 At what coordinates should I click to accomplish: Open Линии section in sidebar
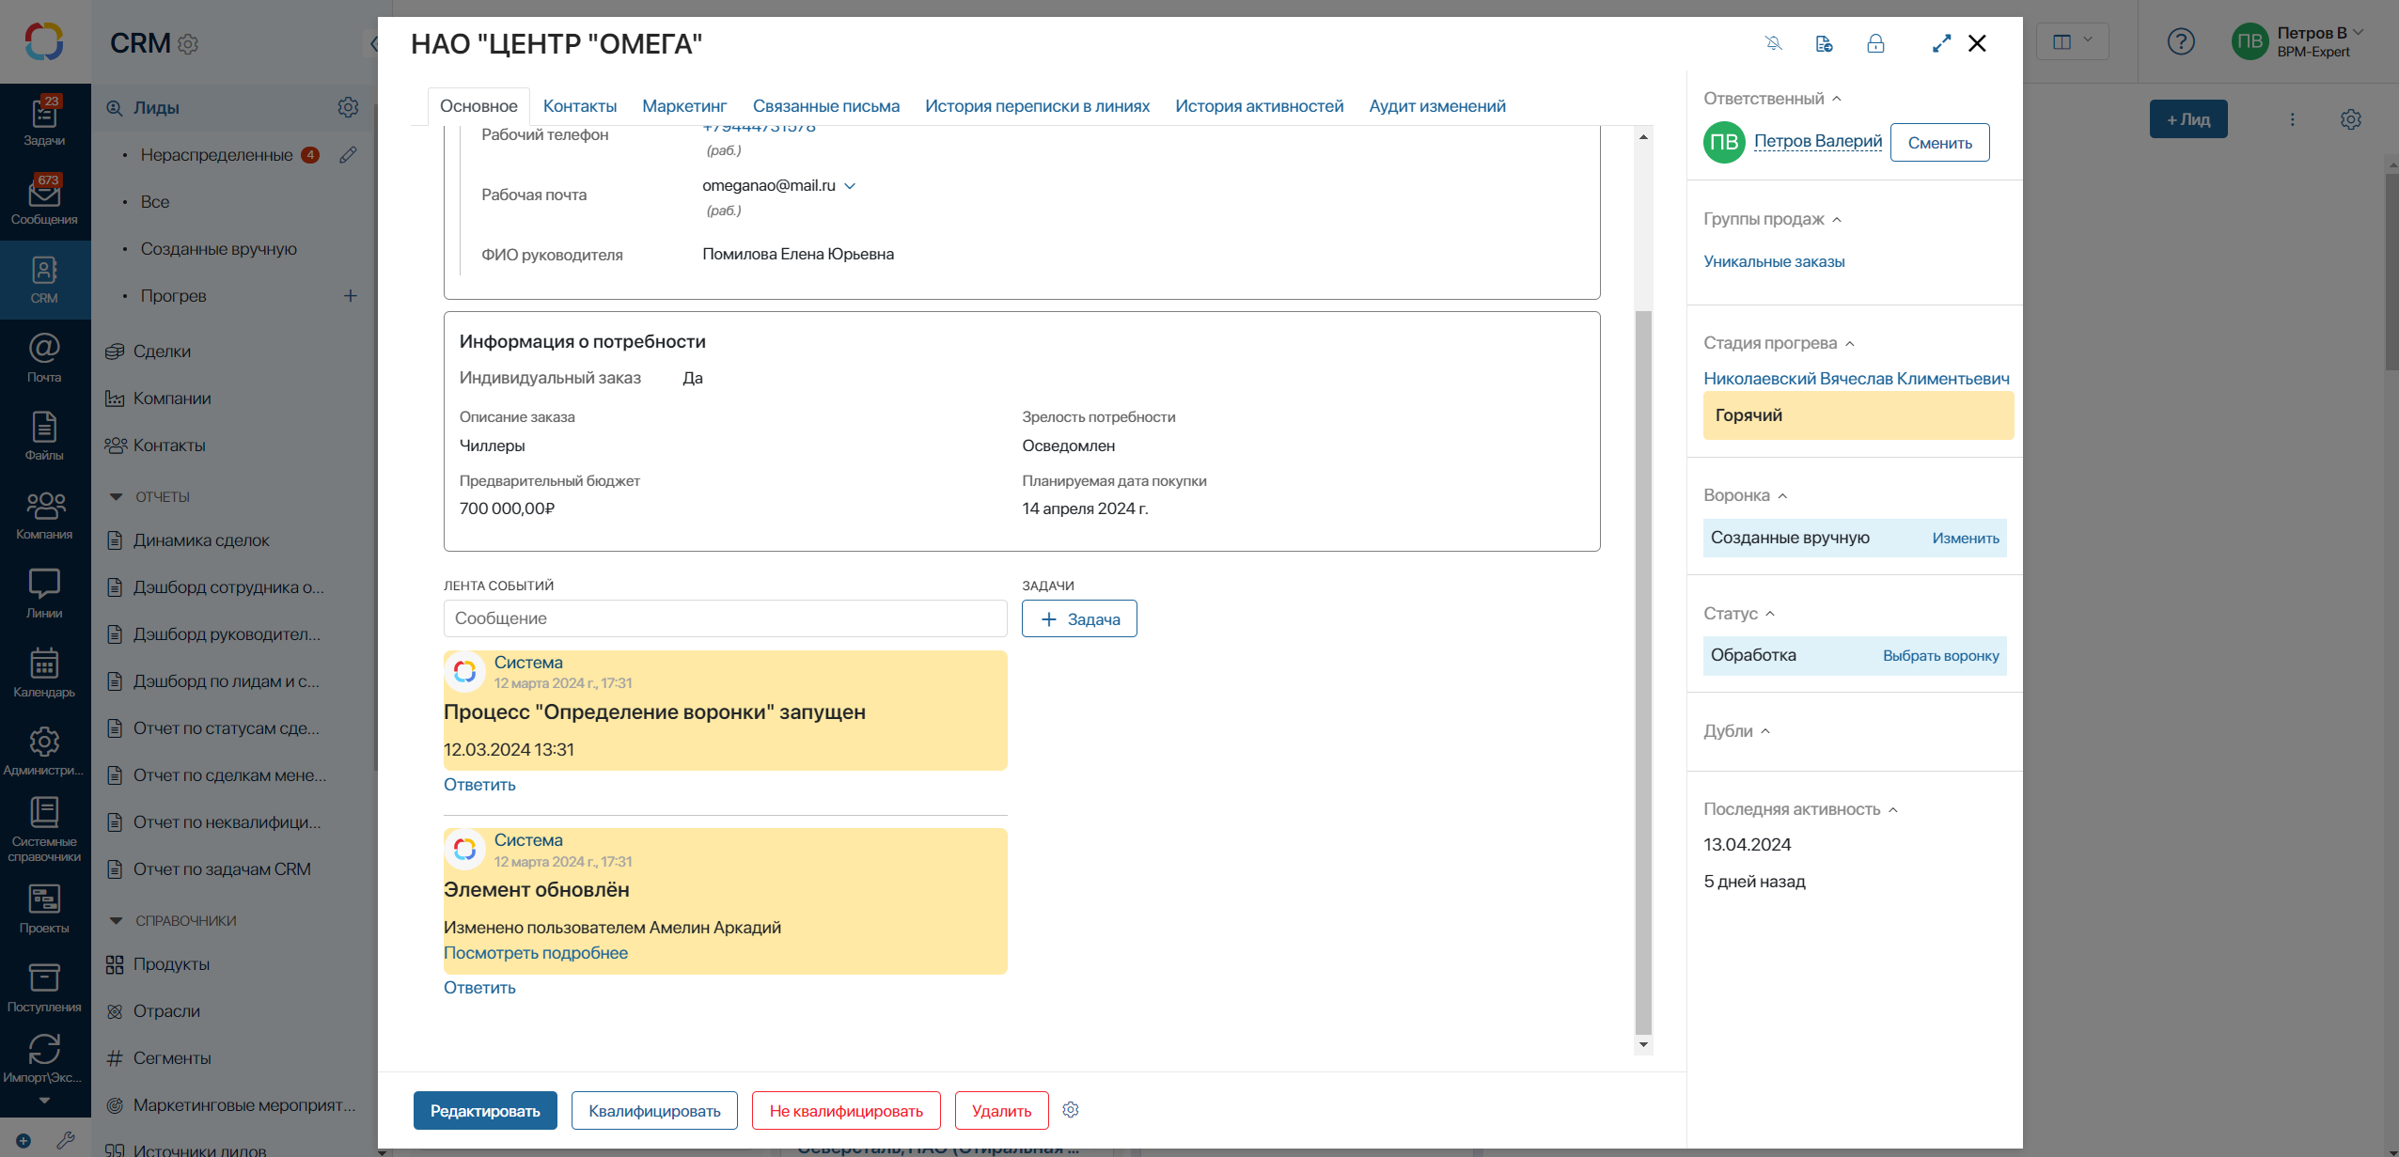click(x=44, y=594)
